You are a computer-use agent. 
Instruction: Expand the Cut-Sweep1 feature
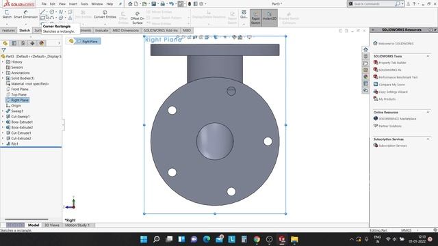3,117
